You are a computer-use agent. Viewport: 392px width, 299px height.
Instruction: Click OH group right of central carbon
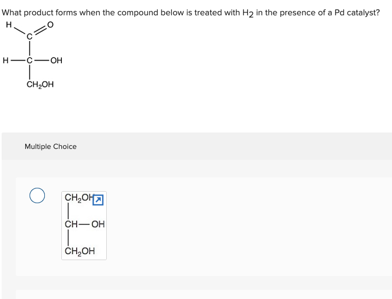tap(56, 60)
